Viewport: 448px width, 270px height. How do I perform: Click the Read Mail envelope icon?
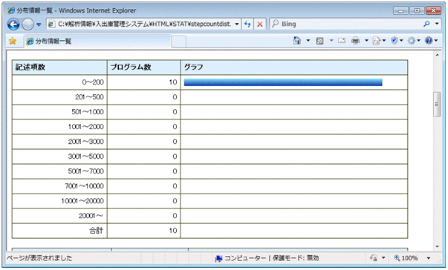pos(342,41)
